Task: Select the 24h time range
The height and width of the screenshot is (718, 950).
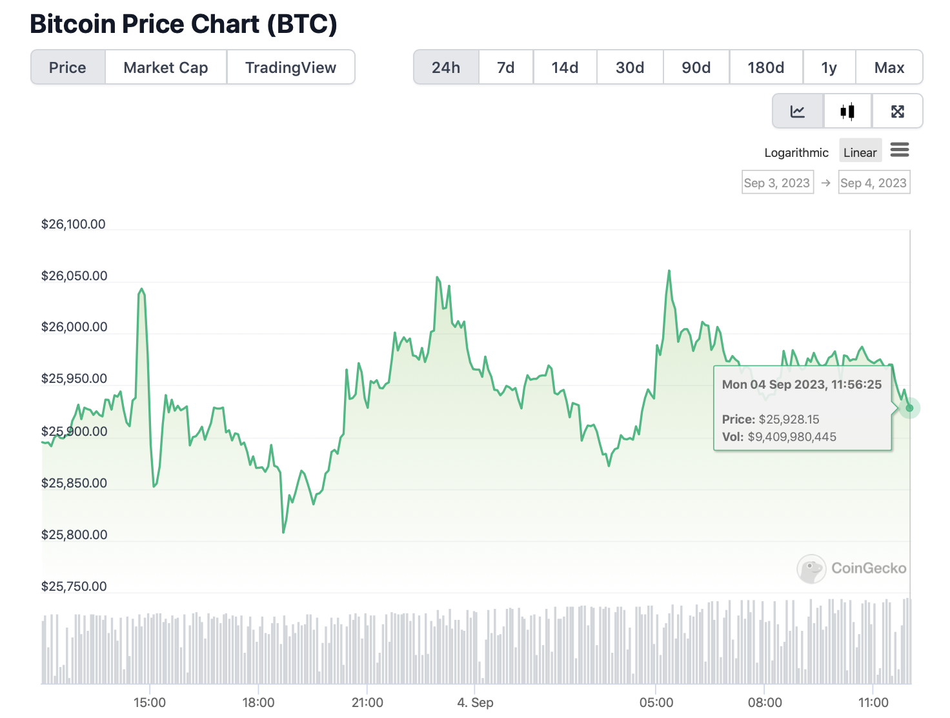Action: (x=446, y=68)
